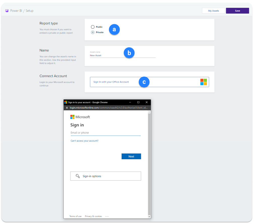Click the popup address bar URL
The width and height of the screenshot is (255, 224).
click(108, 108)
